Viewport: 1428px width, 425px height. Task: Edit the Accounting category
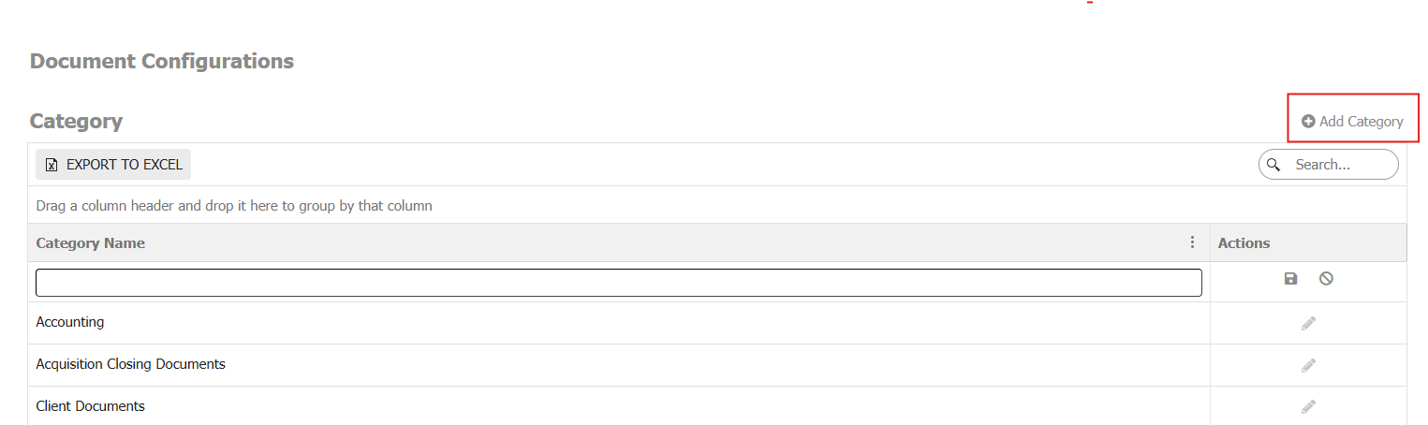pos(1308,323)
